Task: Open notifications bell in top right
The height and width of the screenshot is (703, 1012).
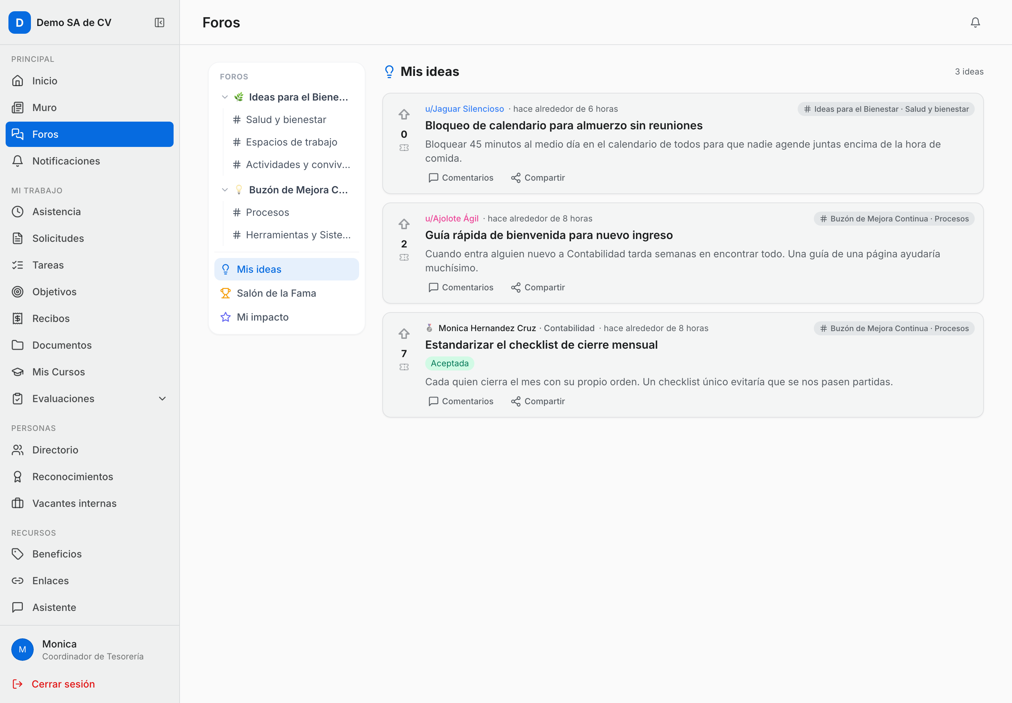Action: tap(975, 22)
